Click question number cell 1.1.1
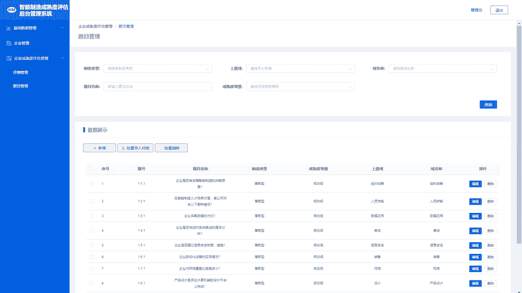Viewport: 522px width, 293px height. [142, 184]
